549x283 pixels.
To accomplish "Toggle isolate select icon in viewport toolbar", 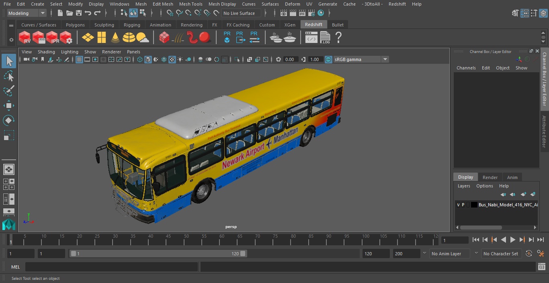I will coord(237,59).
